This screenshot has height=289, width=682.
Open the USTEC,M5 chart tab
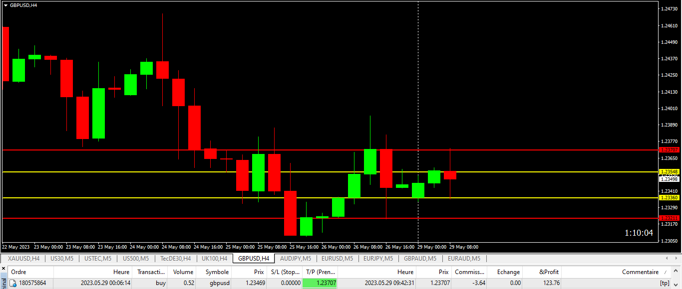coord(98,258)
